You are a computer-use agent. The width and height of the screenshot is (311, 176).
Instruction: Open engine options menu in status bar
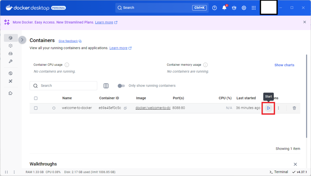[14, 172]
